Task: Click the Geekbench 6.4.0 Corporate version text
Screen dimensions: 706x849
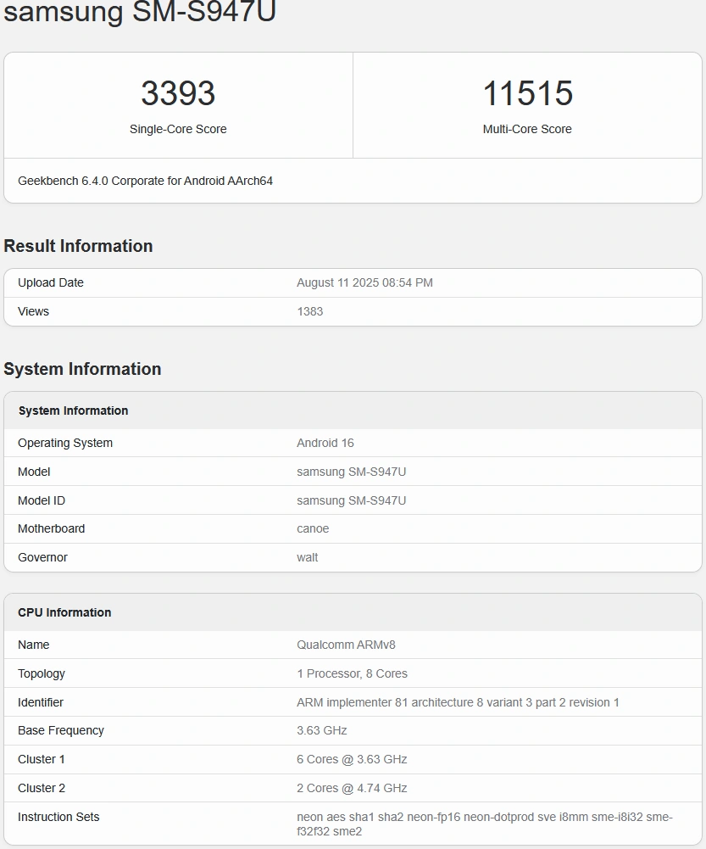Action: (x=145, y=181)
